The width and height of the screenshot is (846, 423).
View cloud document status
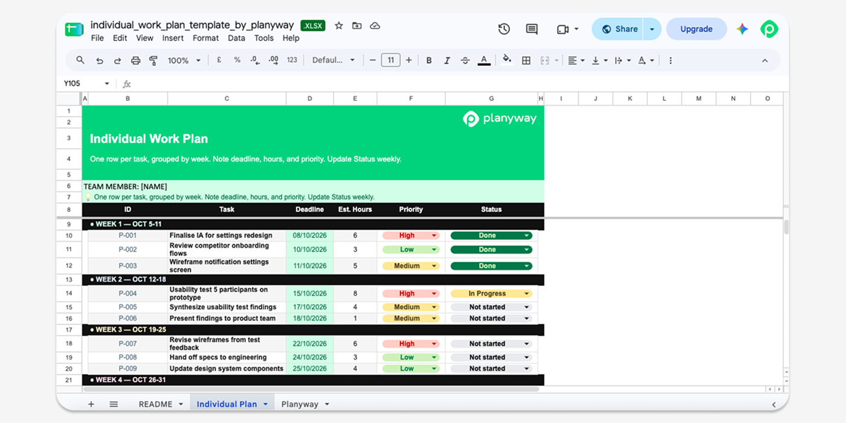(x=375, y=25)
